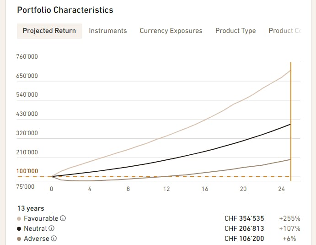Click year 12 on the chart axis
This screenshot has height=245, width=316.
166,189
